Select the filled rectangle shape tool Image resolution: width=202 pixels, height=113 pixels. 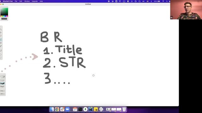point(1,51)
